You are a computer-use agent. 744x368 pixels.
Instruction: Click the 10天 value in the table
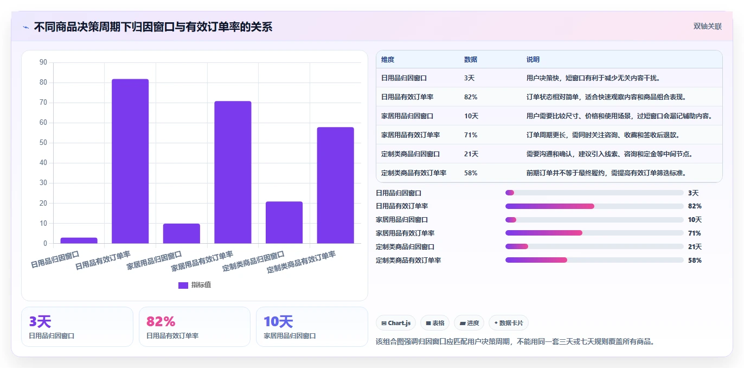pos(471,116)
